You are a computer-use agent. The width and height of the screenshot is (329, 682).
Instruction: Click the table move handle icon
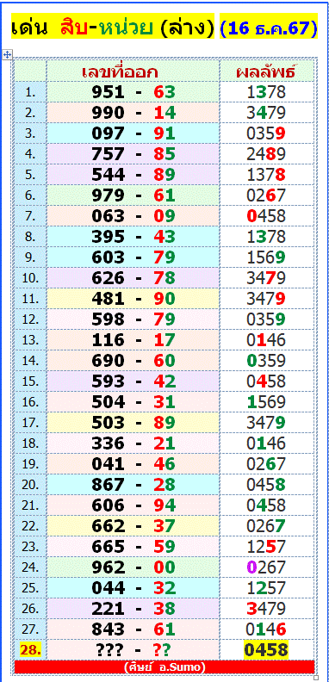click(7, 55)
